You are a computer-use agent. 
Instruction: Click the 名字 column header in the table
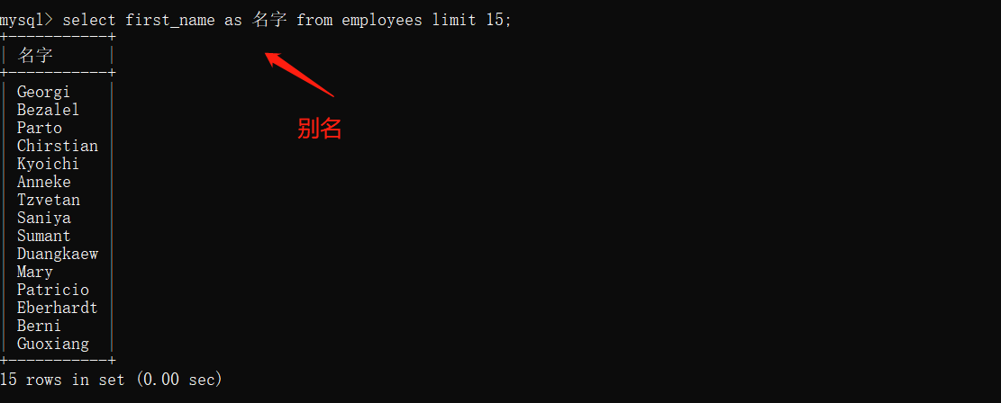tap(35, 56)
